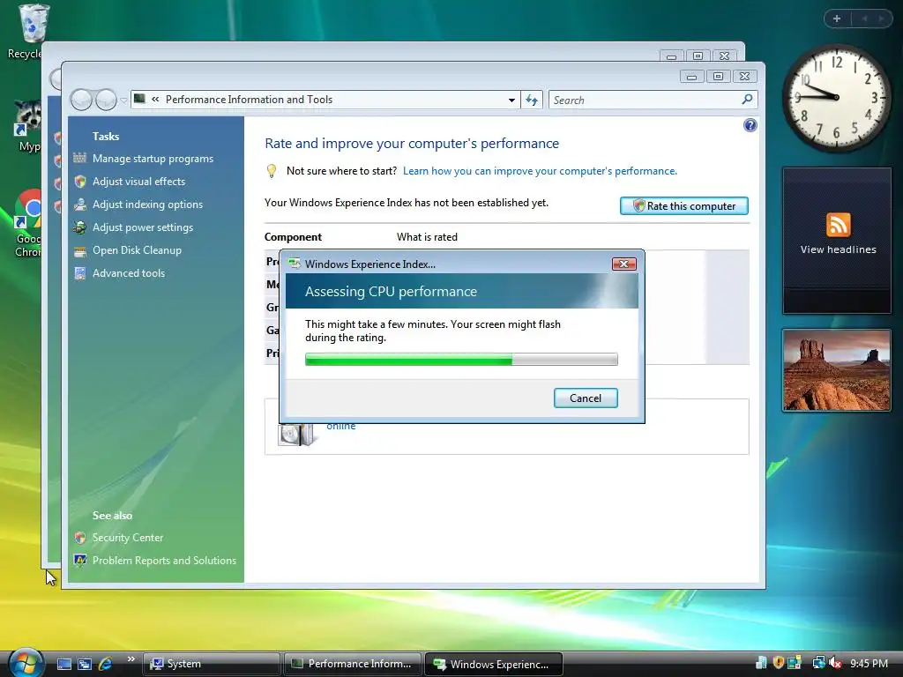This screenshot has height=677, width=903.
Task: Click the power settings icon
Action: (80, 227)
